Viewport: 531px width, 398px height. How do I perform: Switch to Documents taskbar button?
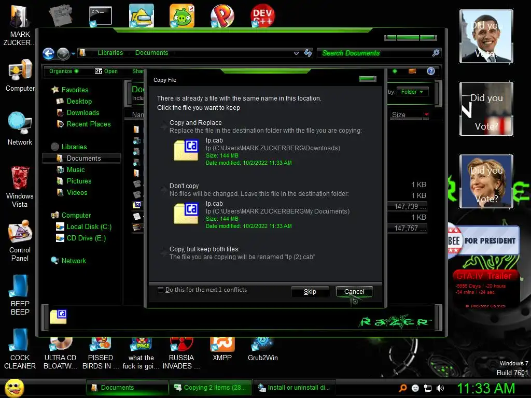128,388
